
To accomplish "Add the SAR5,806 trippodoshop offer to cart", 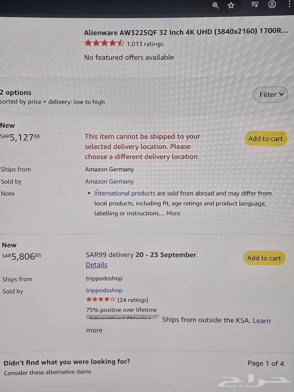I will pyautogui.click(x=264, y=258).
